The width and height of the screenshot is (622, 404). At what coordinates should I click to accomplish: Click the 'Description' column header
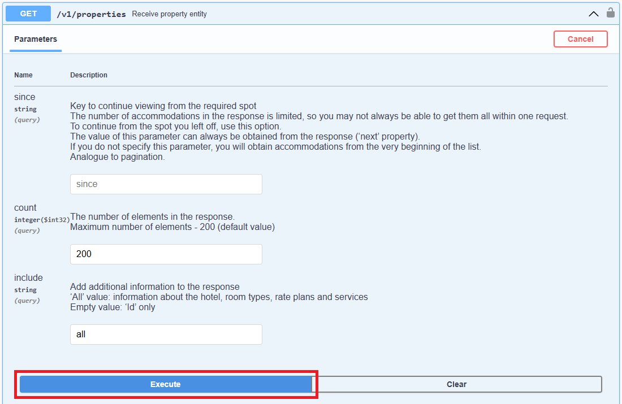pos(89,75)
